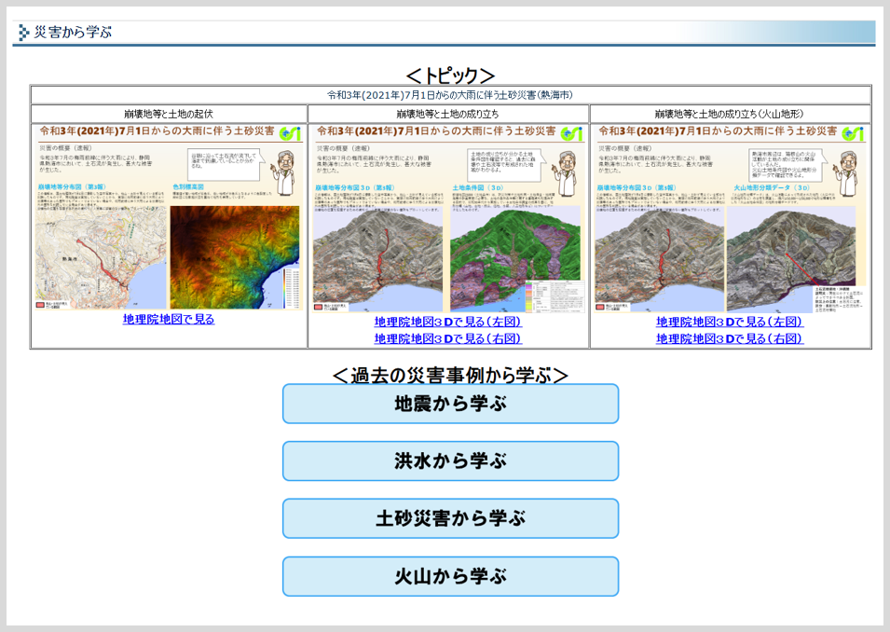Open 地理院地図3Dで見る(左図) under 火山地形 column
Screen dimensions: 890x632
730,322
